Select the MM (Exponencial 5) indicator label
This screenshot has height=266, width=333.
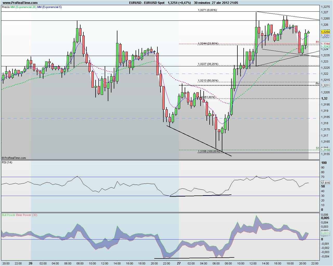[50, 7]
